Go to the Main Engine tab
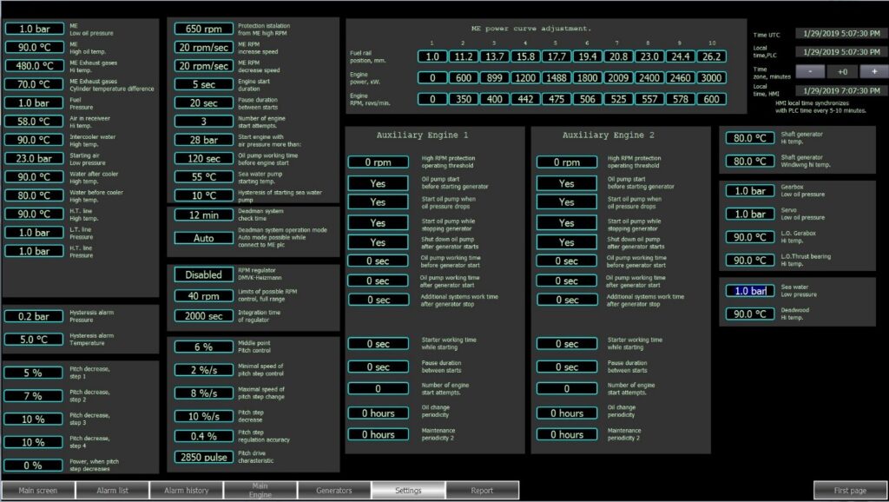889x502 pixels. coord(260,491)
